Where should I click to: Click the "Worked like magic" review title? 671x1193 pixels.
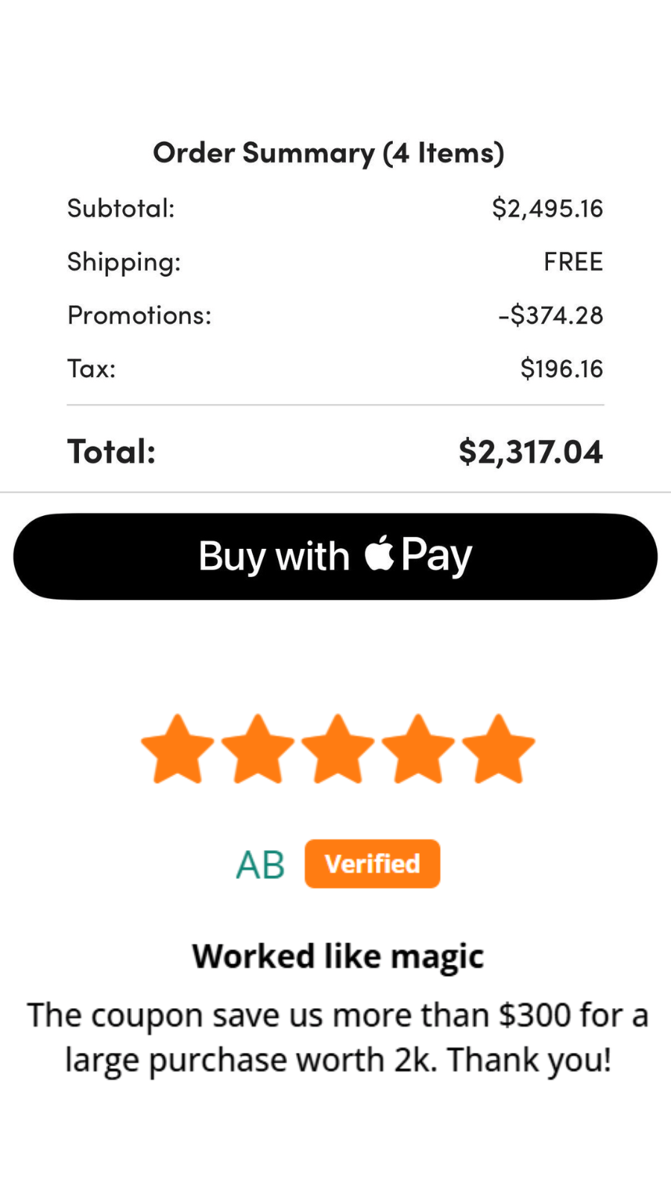click(x=338, y=956)
